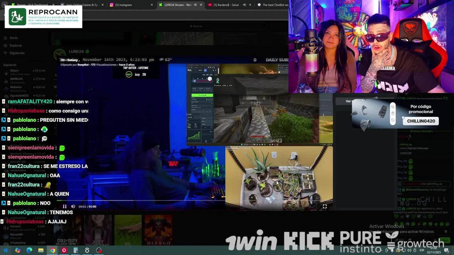Mute audio on the LURK24 Stream tab
The height and width of the screenshot is (255, 454).
195,5
